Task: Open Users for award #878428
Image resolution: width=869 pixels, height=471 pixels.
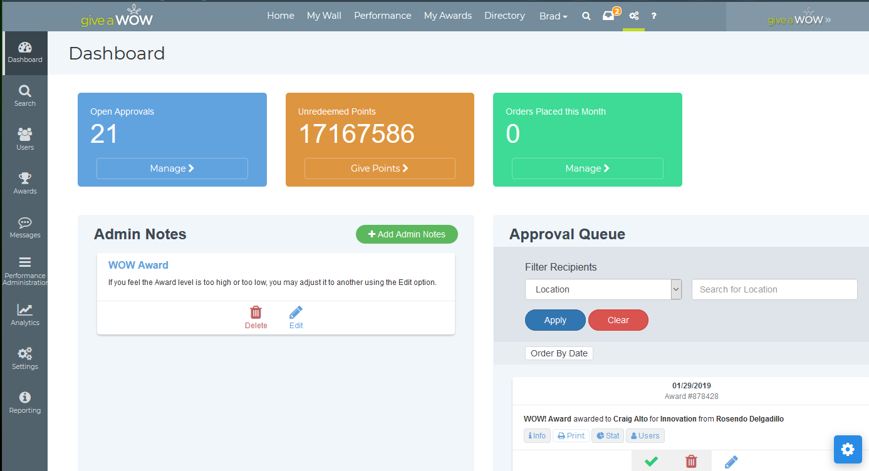Action: 645,436
